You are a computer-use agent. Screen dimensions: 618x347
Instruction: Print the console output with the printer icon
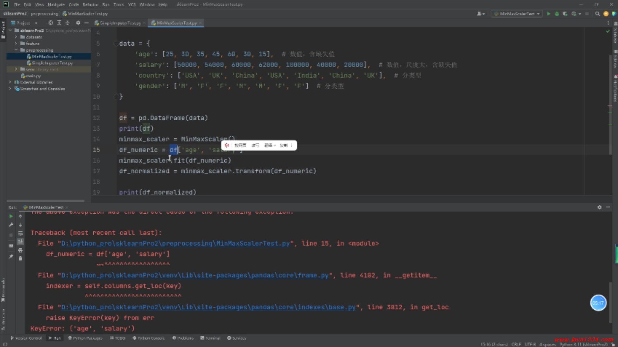tap(20, 250)
